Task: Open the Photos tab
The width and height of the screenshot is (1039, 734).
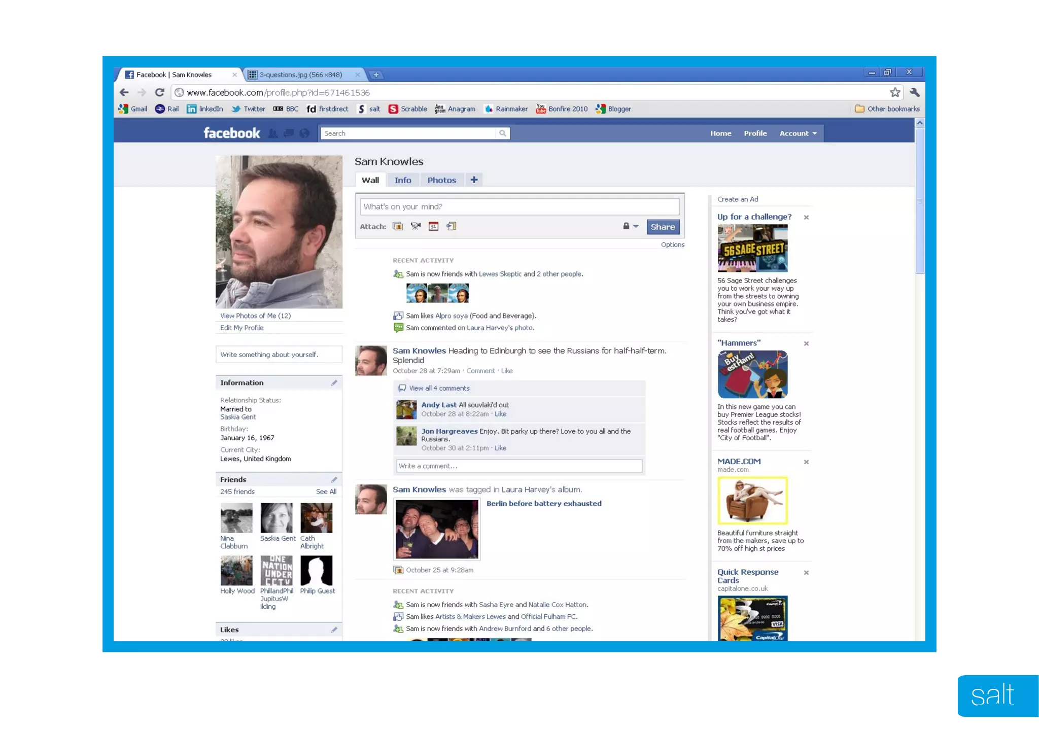Action: tap(441, 180)
